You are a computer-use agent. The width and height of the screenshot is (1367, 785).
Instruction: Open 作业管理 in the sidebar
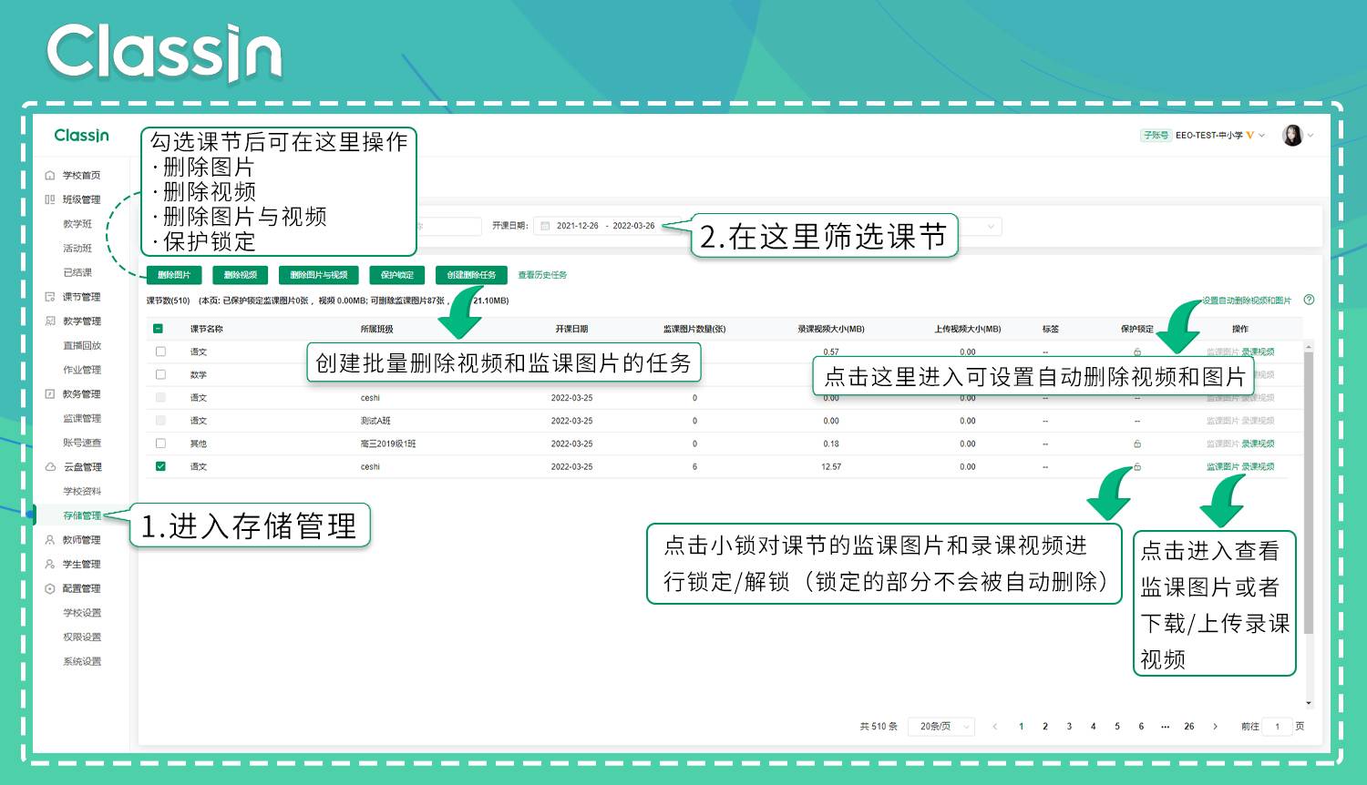click(x=82, y=370)
